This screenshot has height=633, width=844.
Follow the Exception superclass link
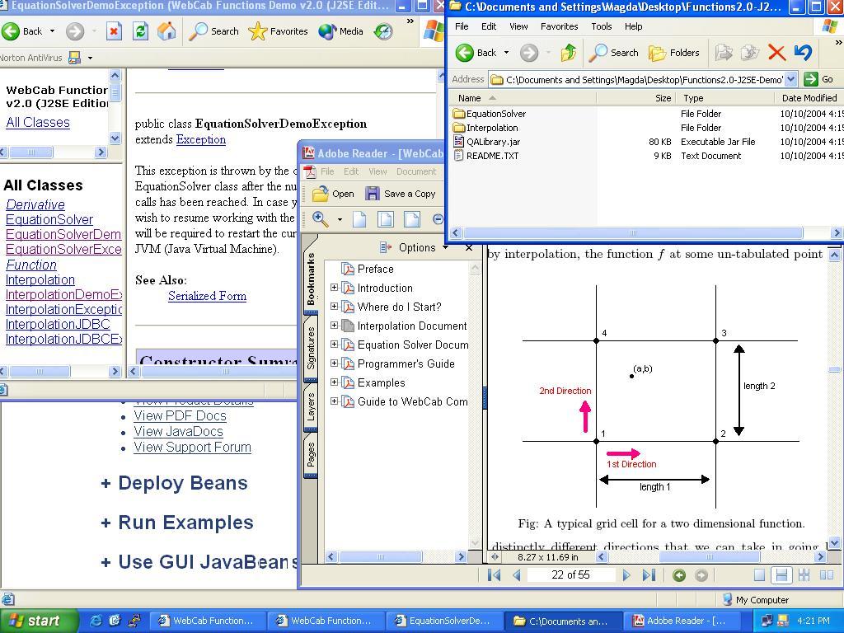click(201, 140)
